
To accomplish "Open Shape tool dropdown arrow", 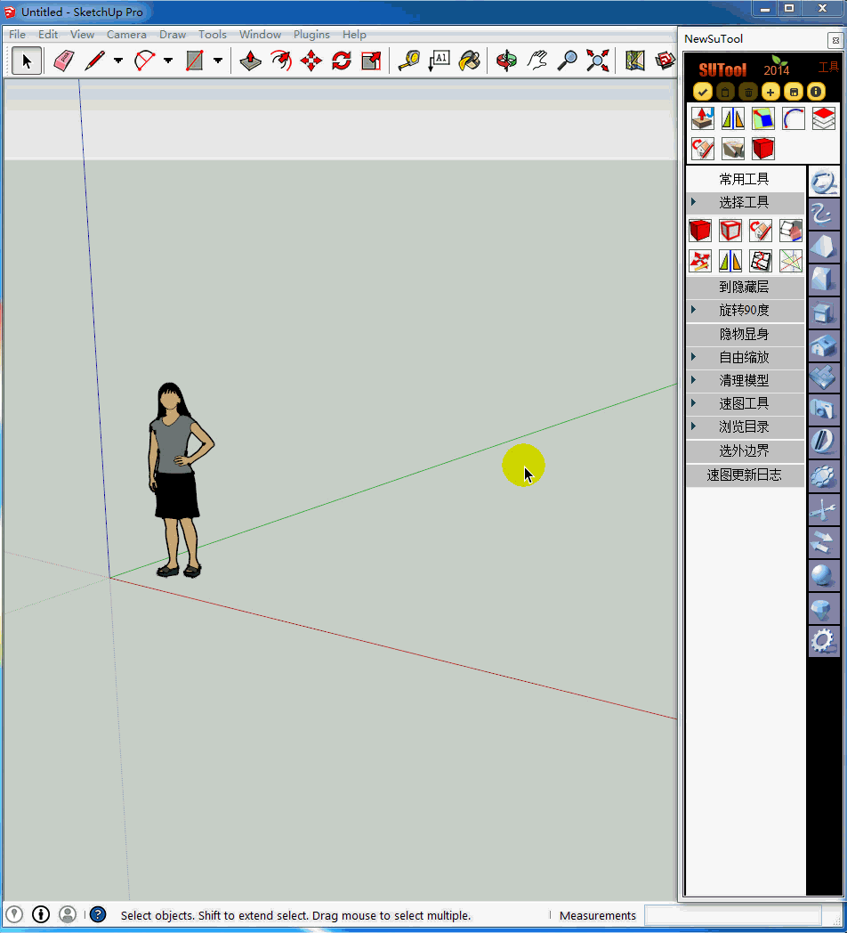I will click(218, 61).
